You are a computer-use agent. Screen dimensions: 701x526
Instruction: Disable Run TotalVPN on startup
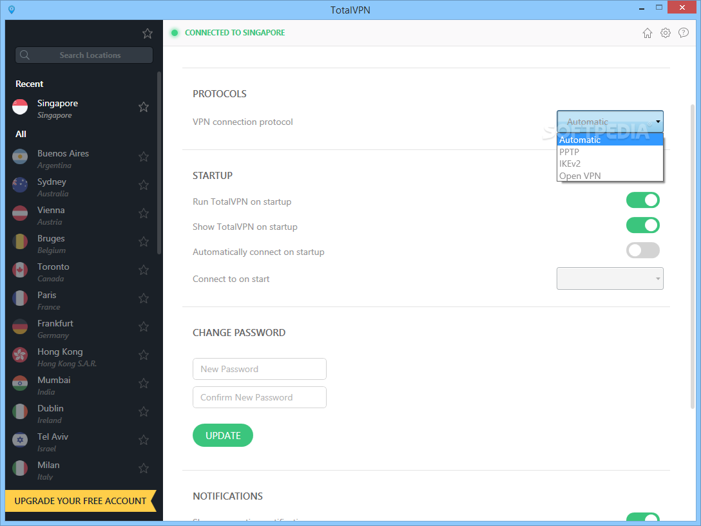[x=643, y=200]
